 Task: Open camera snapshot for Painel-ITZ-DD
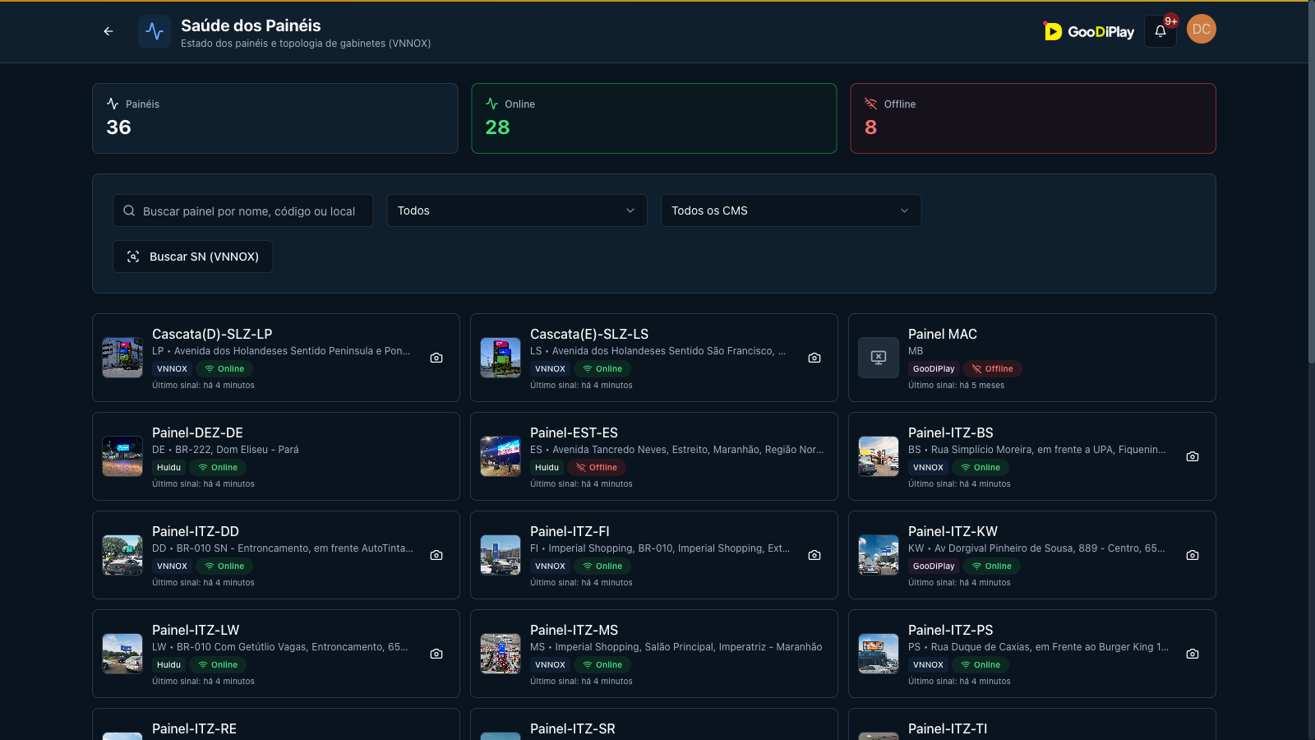[x=436, y=555]
